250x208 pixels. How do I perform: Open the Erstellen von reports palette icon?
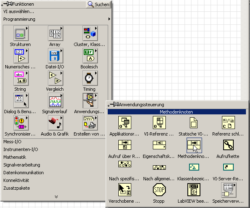point(90,123)
